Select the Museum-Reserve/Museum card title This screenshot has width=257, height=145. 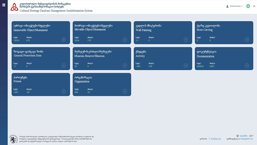tap(89, 56)
